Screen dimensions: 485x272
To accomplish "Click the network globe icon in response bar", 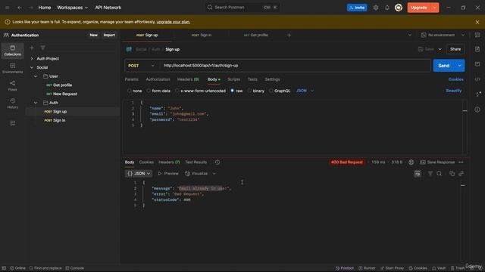I will [411, 162].
